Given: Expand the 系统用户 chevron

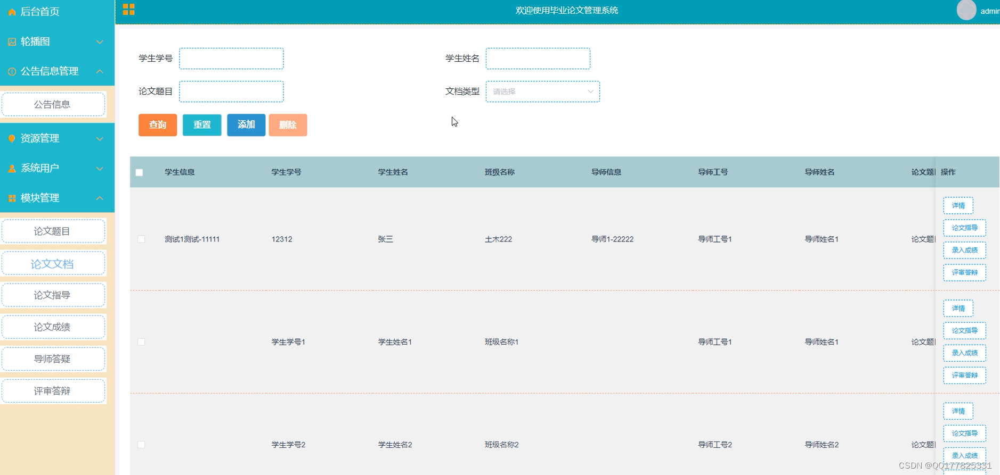Looking at the screenshot, I should pos(100,168).
